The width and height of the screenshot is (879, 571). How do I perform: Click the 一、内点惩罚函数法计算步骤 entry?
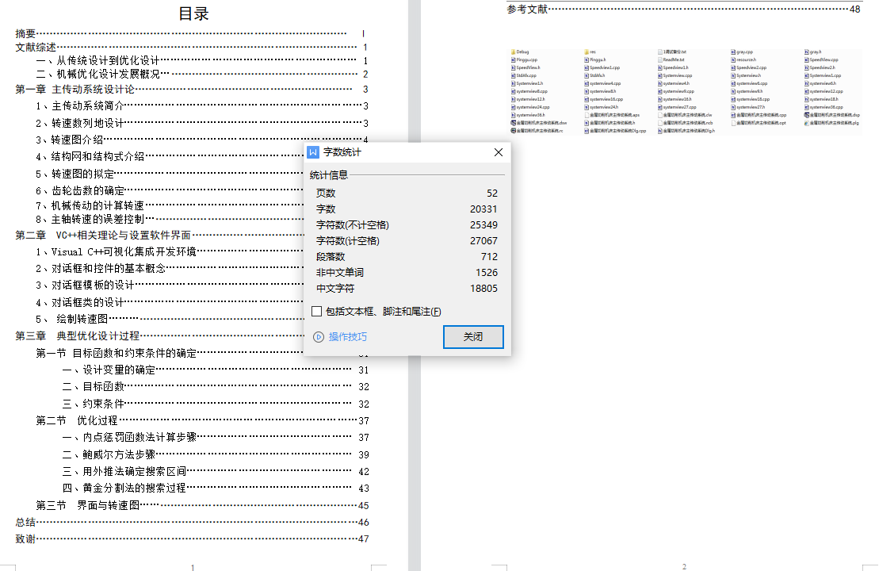point(216,438)
